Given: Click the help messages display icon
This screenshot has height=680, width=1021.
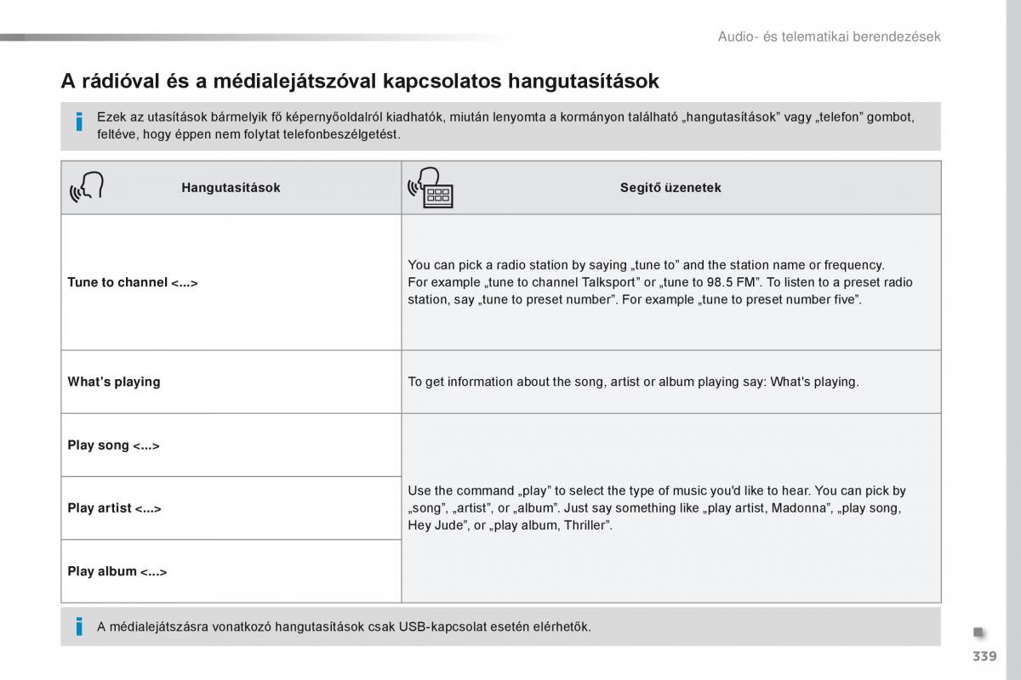Looking at the screenshot, I should tap(431, 188).
